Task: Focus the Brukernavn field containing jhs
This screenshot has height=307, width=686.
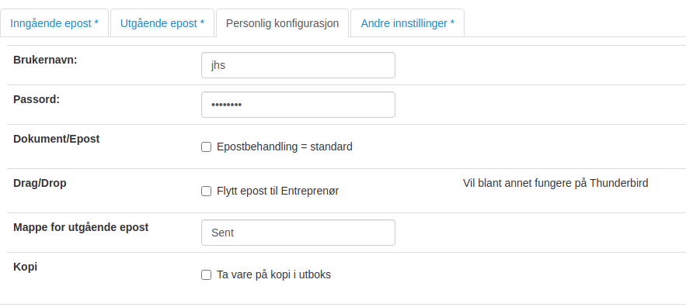Action: [298, 65]
